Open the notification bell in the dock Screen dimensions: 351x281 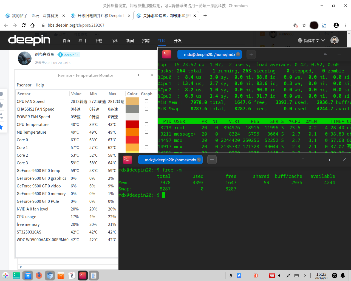pyautogui.click(x=343, y=276)
